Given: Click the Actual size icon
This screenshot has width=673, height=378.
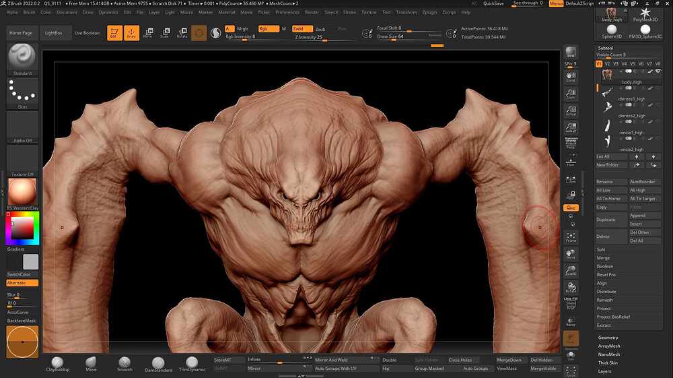Looking at the screenshot, I should (571, 111).
